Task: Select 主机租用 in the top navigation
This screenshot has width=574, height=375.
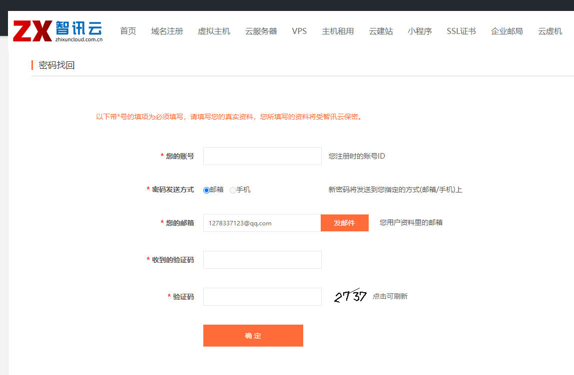Action: point(338,31)
